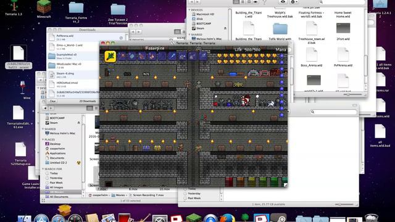This screenshot has height=222, width=395.
Task: Open the Terraria 1.3 desktop icon
Action: (14, 8)
